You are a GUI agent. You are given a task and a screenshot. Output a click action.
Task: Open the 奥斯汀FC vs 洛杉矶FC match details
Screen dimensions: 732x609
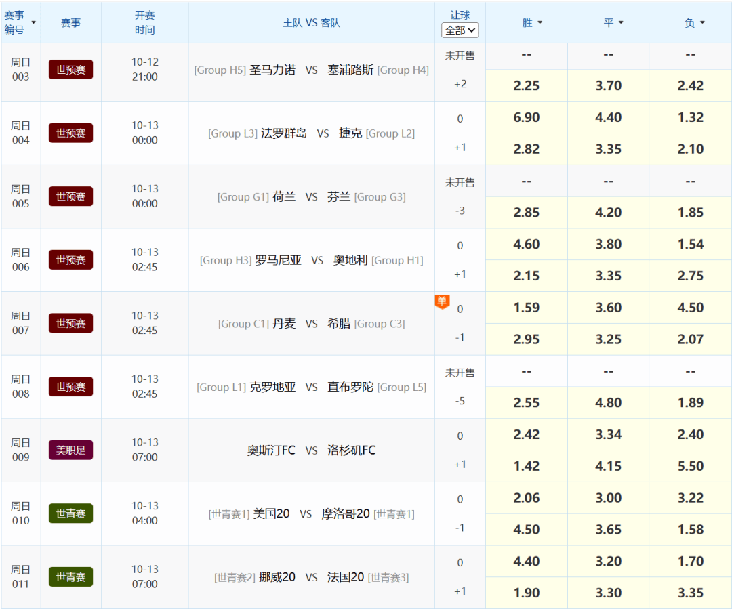pyautogui.click(x=311, y=450)
